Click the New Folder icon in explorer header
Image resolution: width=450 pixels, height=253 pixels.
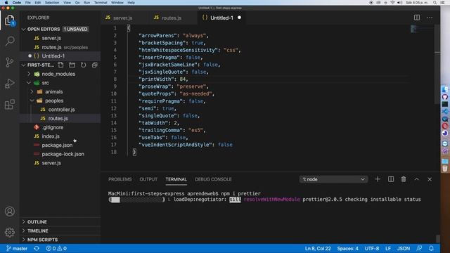point(72,65)
